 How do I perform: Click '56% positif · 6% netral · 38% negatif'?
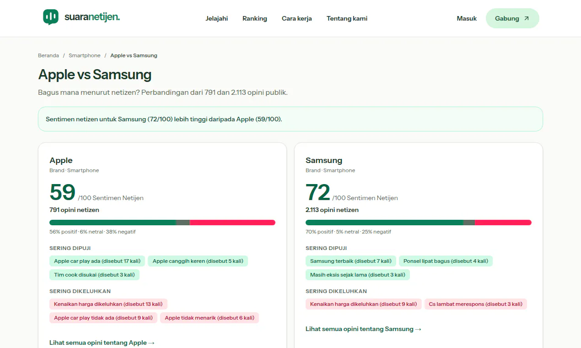92,232
